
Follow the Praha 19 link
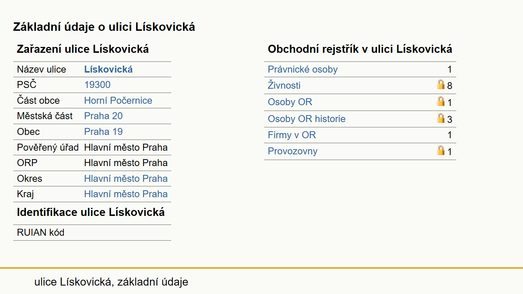(x=103, y=132)
